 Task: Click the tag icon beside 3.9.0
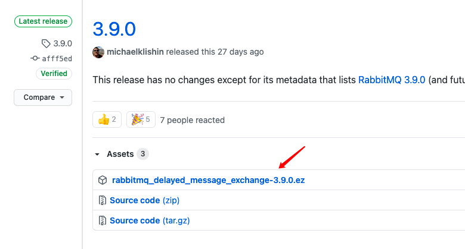point(46,43)
